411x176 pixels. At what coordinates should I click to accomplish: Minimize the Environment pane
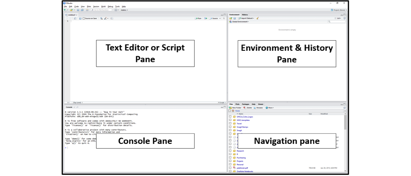pyautogui.click(x=342, y=15)
